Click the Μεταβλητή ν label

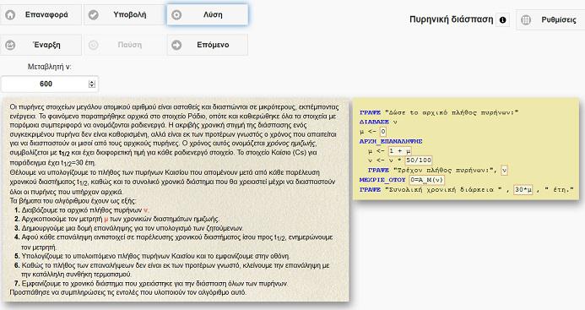point(49,67)
